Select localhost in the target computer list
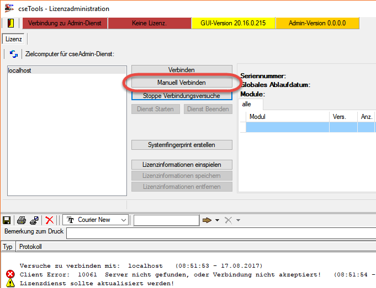The height and width of the screenshot is (288, 376). [x=22, y=70]
